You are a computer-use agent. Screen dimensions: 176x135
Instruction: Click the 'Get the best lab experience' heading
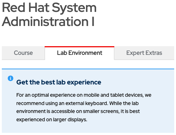[59, 82]
